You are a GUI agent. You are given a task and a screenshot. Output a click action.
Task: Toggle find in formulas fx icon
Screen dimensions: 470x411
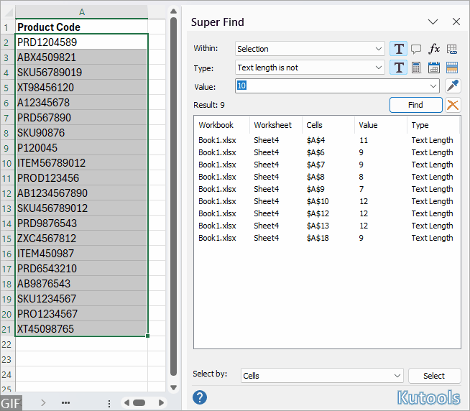pos(434,49)
